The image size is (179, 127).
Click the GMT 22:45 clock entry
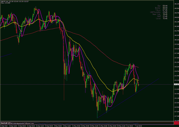coord(162,16)
